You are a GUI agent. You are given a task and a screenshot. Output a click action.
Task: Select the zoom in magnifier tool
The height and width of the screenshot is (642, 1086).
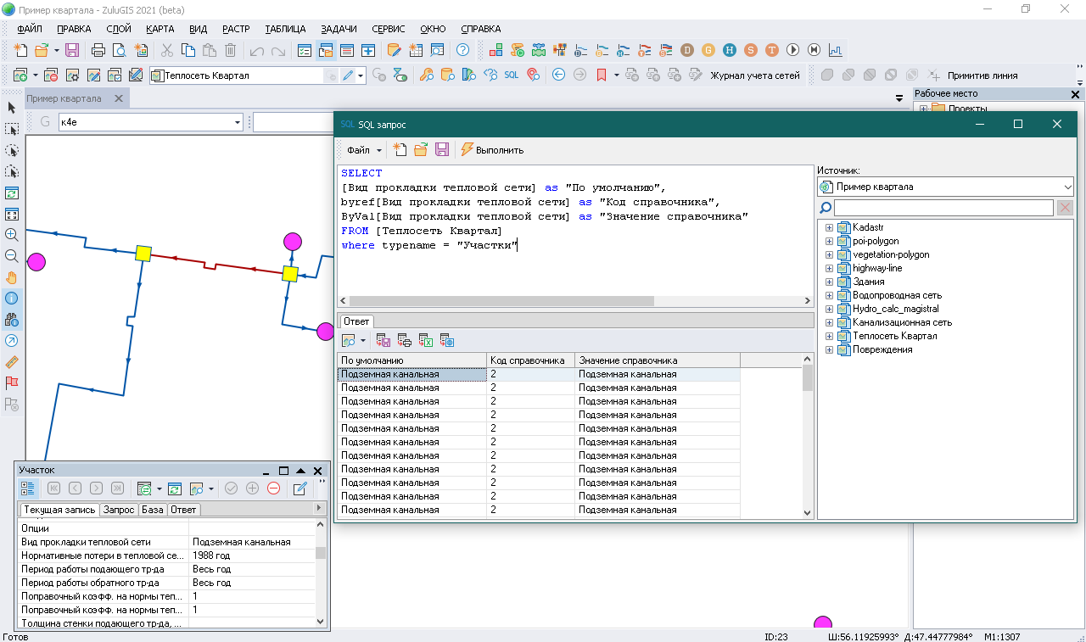click(12, 235)
